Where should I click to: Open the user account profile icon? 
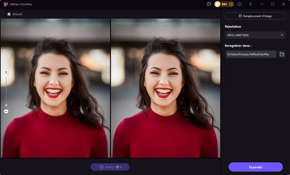pos(239,4)
